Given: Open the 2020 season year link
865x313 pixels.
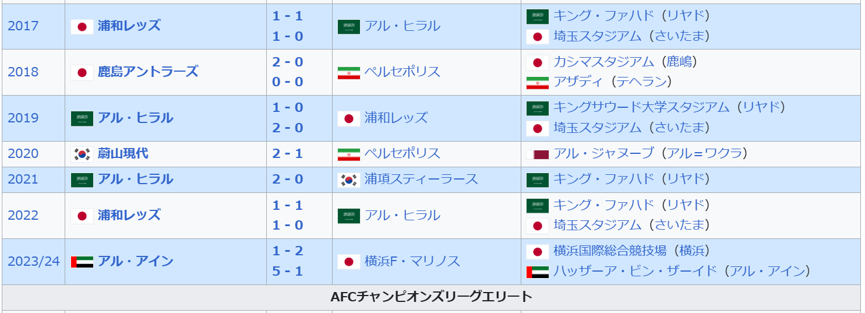Looking at the screenshot, I should pyautogui.click(x=23, y=153).
